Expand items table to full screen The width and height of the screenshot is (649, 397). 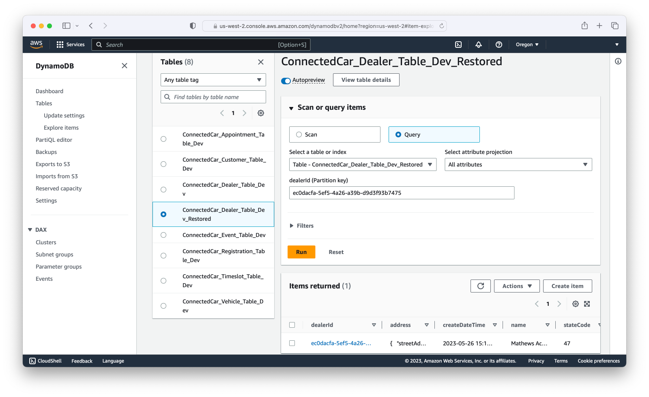(587, 304)
